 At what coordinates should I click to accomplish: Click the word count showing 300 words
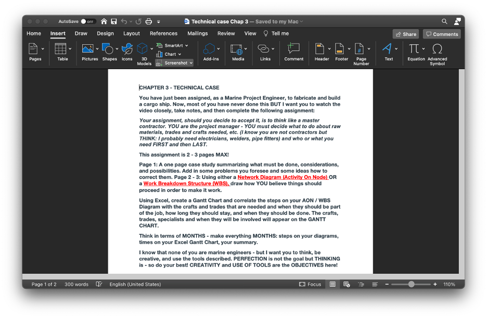(x=76, y=284)
